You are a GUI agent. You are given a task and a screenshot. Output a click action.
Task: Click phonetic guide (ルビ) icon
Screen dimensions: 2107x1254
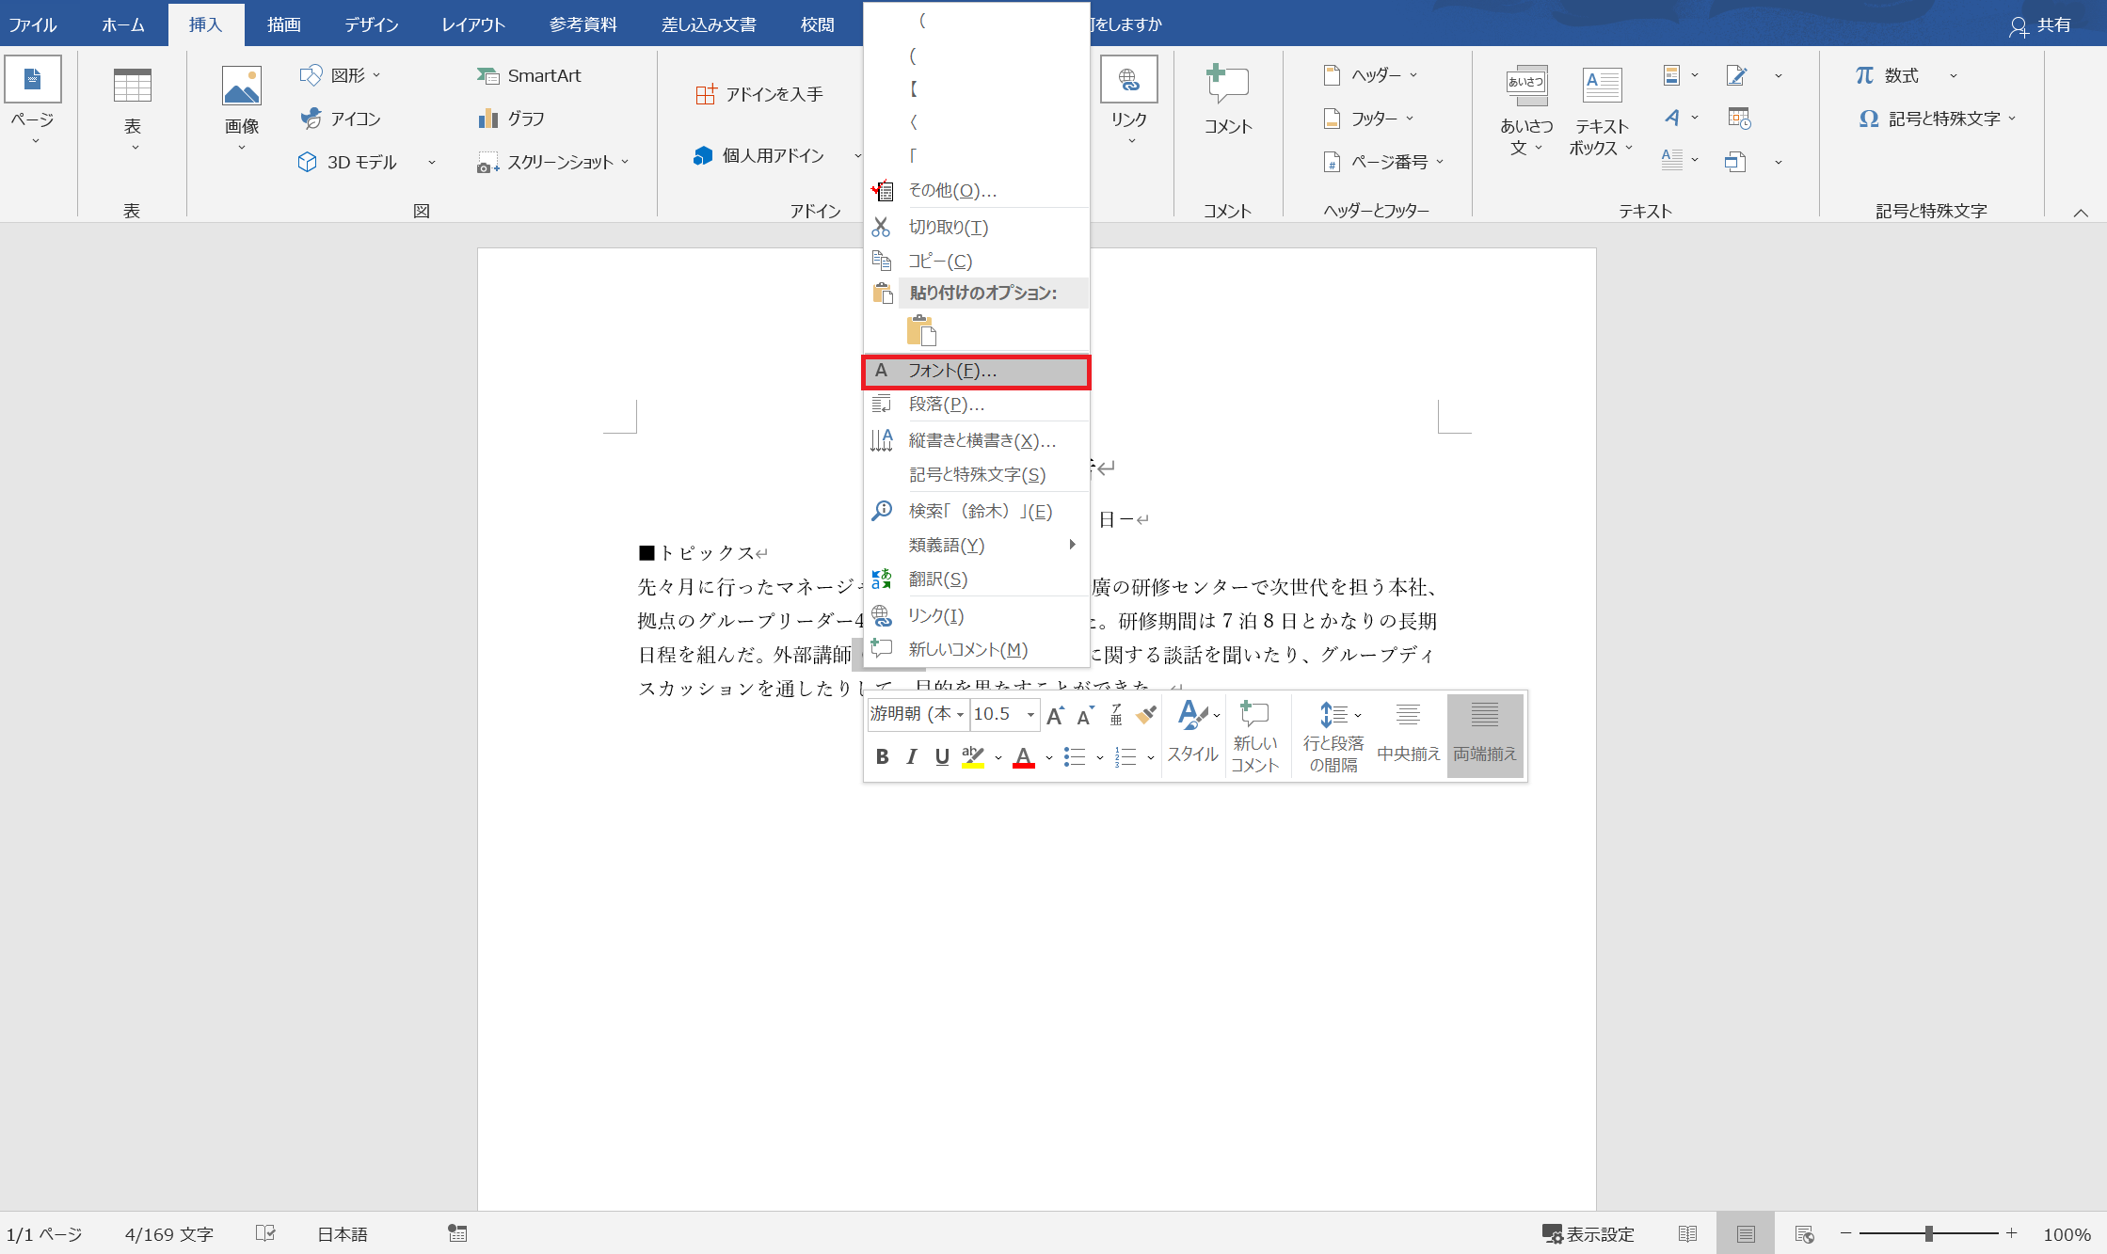[1116, 715]
